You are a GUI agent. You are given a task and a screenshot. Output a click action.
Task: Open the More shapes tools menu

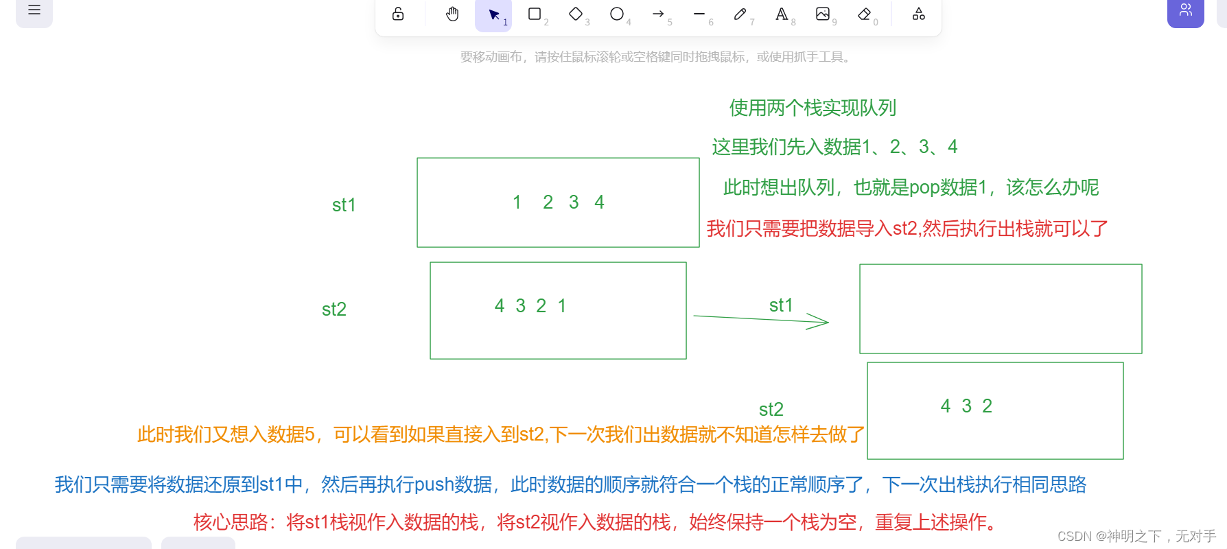tap(919, 14)
